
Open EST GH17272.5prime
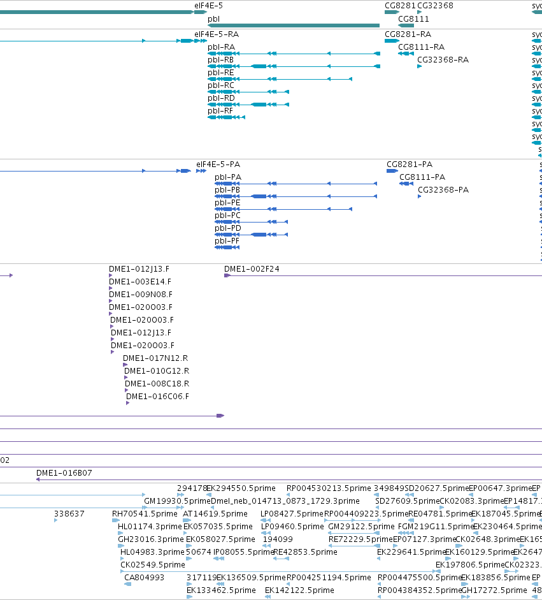tap(494, 590)
